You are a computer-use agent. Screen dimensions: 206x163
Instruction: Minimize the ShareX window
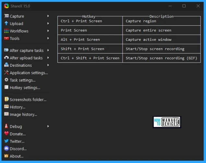click(x=170, y=6)
